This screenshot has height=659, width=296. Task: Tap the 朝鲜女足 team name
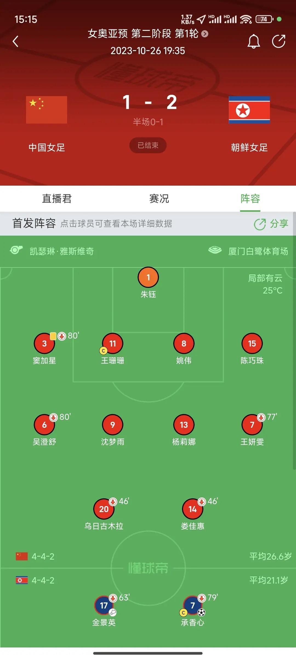[x=249, y=147]
